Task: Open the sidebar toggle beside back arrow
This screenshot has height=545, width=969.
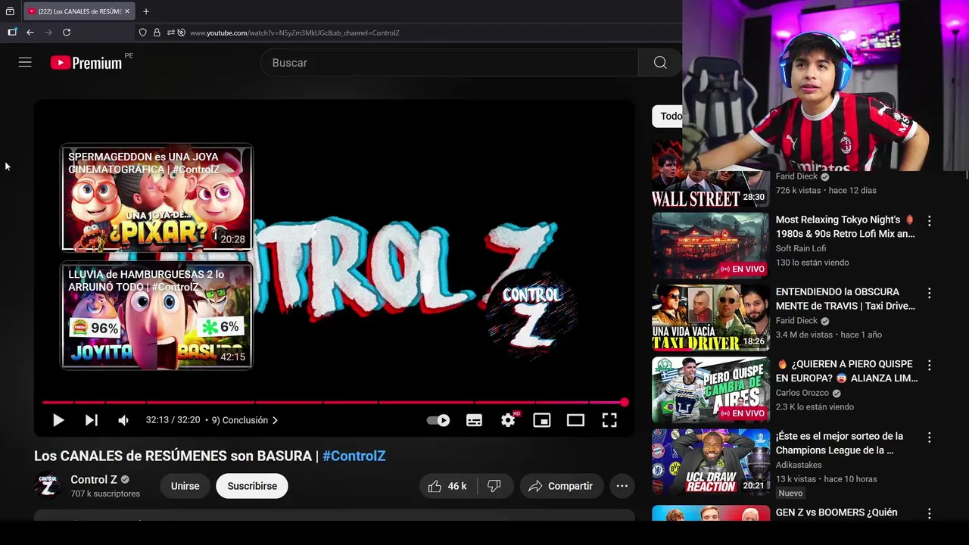Action: (12, 33)
